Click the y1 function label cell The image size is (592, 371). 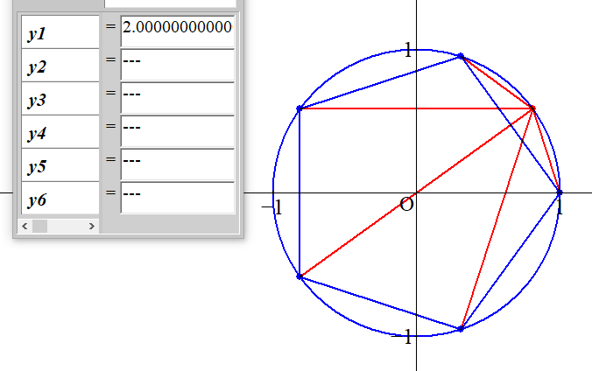[60, 32]
